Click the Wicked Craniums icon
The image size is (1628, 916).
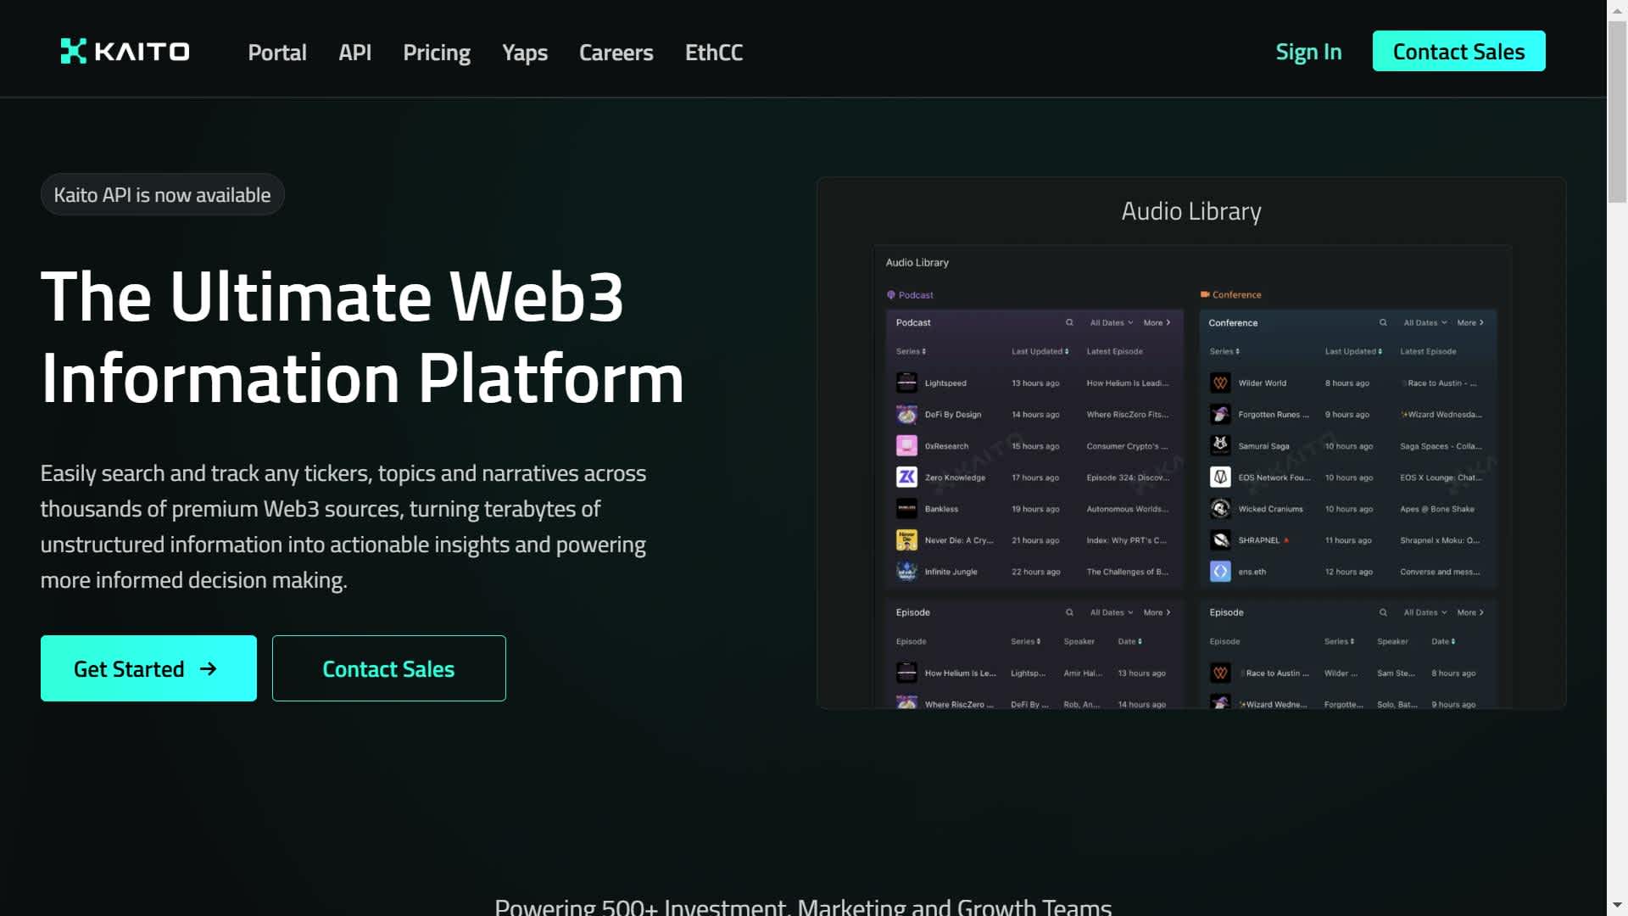point(1220,508)
